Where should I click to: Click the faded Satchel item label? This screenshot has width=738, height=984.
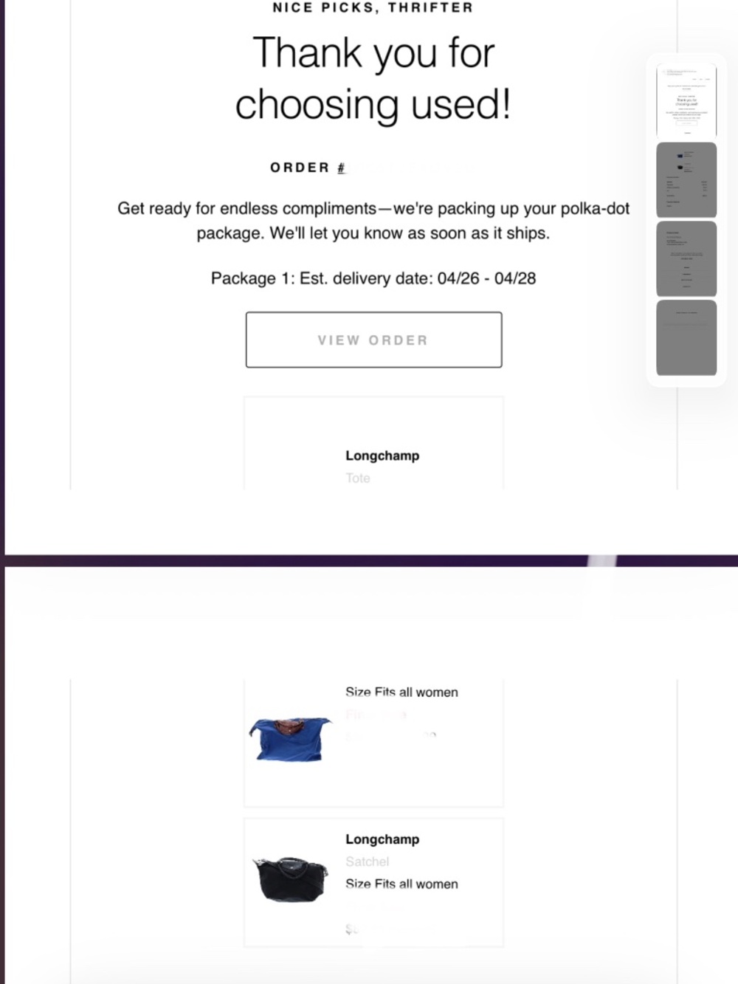tap(367, 861)
